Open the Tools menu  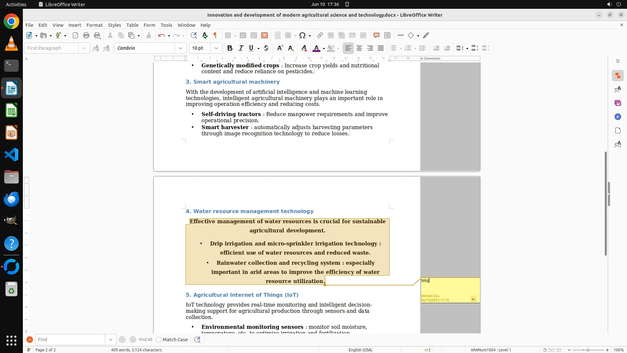(x=166, y=25)
